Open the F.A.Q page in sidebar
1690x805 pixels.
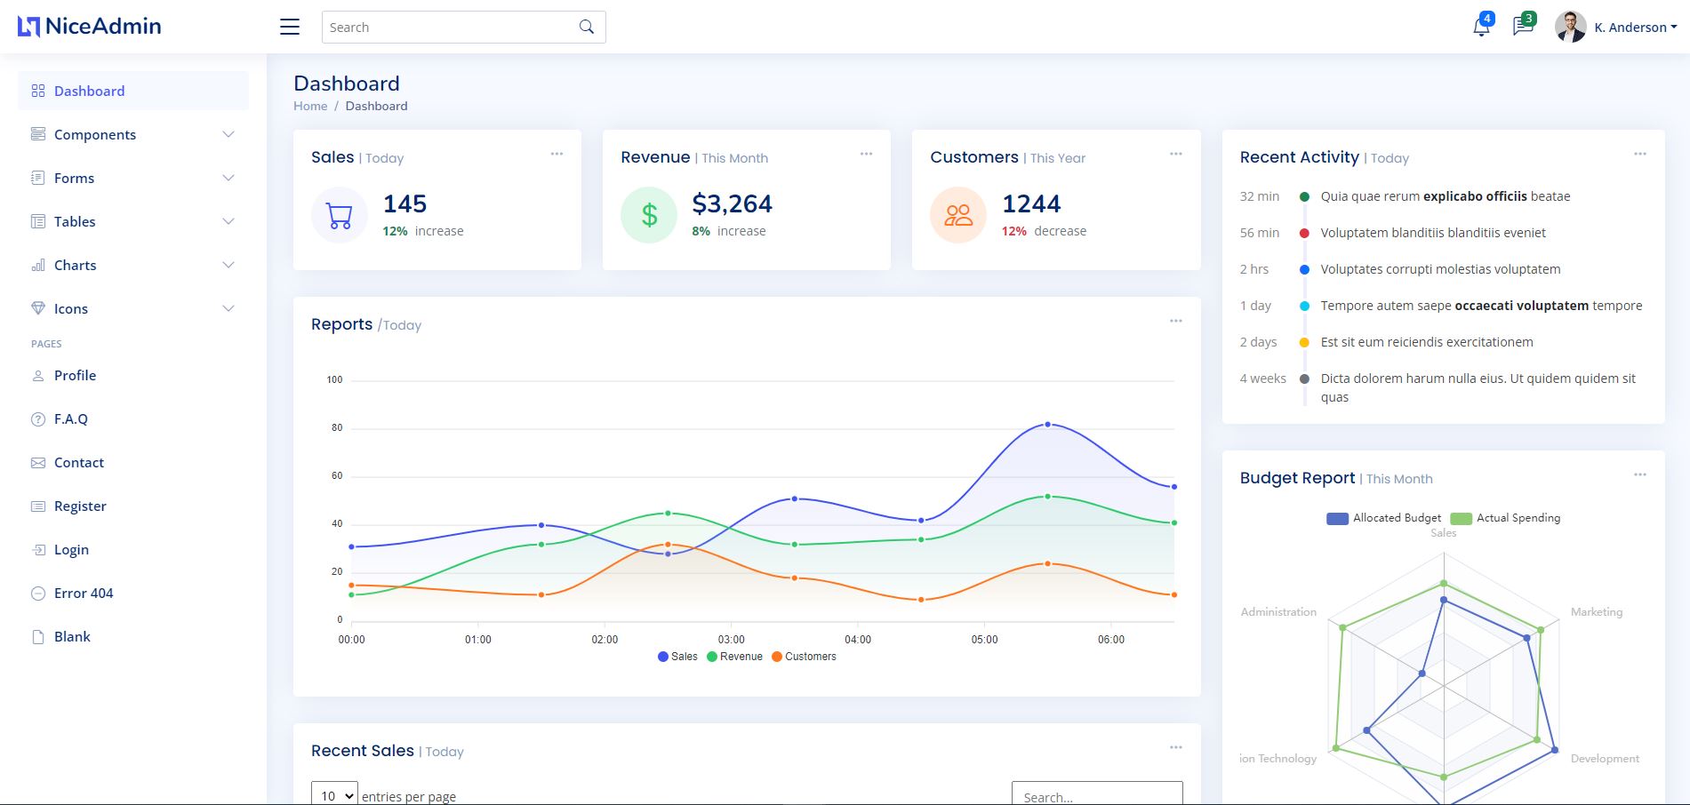pyautogui.click(x=70, y=418)
